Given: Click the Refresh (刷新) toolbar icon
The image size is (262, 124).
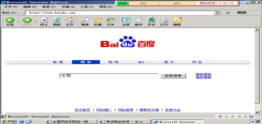Looking at the screenshot, I should pos(57,22).
